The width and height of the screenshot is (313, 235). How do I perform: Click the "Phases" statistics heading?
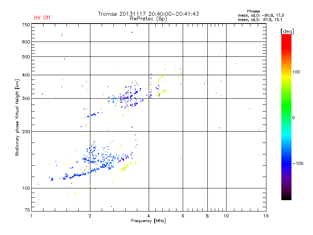coord(253,11)
